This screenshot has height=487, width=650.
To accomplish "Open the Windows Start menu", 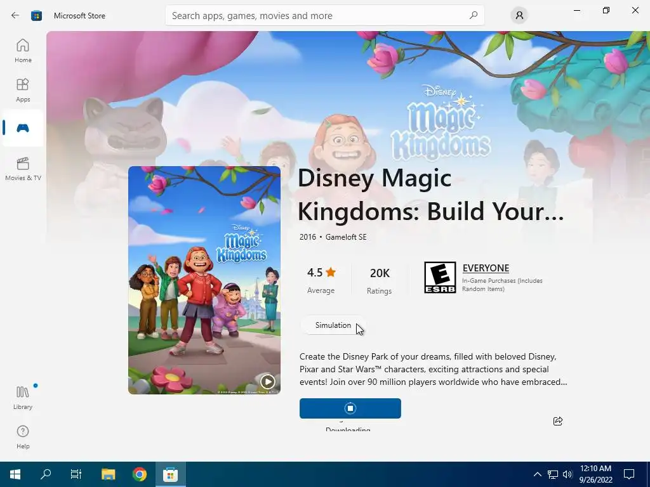I will tap(15, 474).
